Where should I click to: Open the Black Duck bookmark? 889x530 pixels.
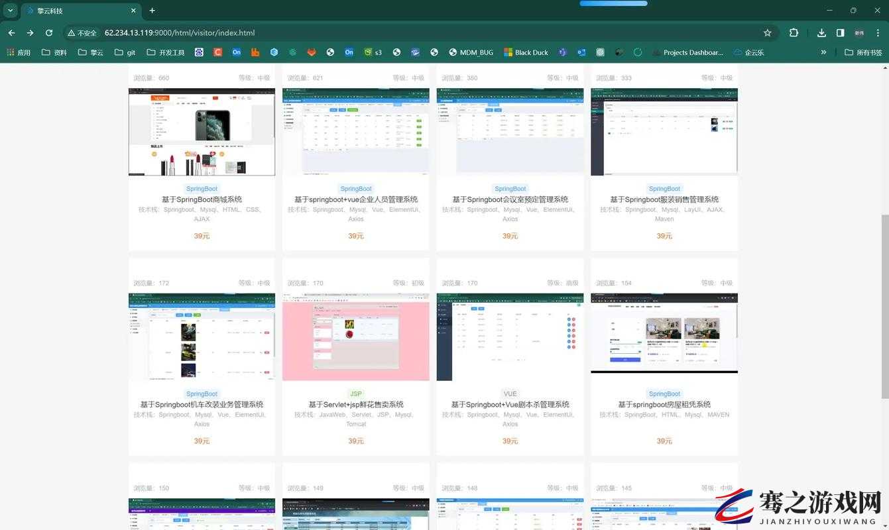tap(526, 52)
